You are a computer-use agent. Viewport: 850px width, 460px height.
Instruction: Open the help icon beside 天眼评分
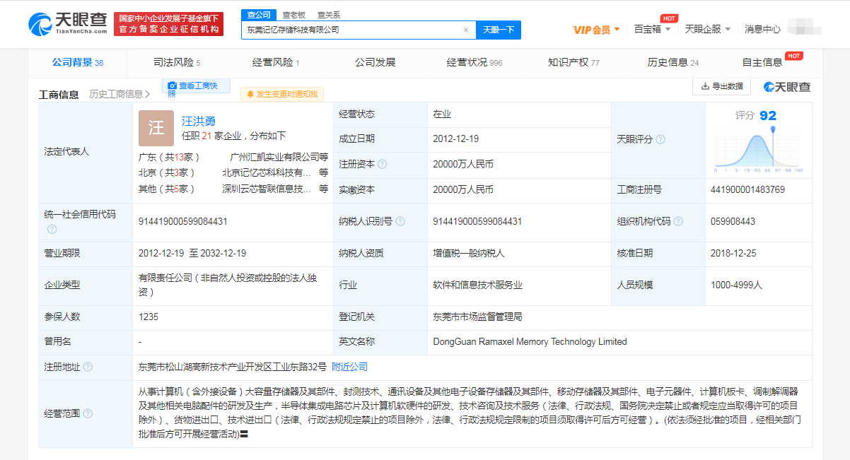point(660,139)
